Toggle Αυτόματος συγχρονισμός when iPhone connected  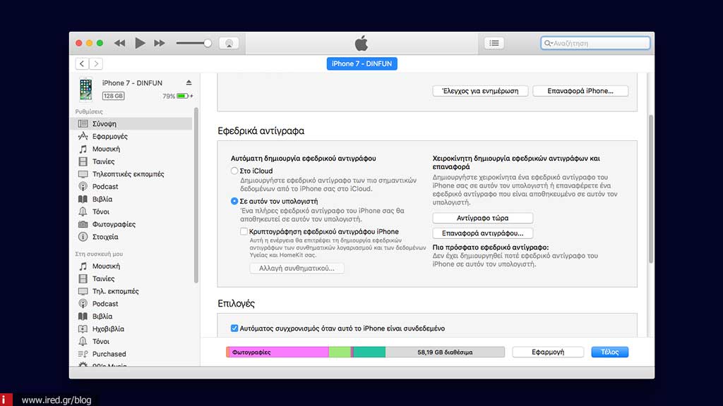coord(234,328)
